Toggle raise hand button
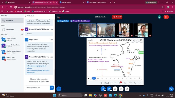 coord(127,89)
